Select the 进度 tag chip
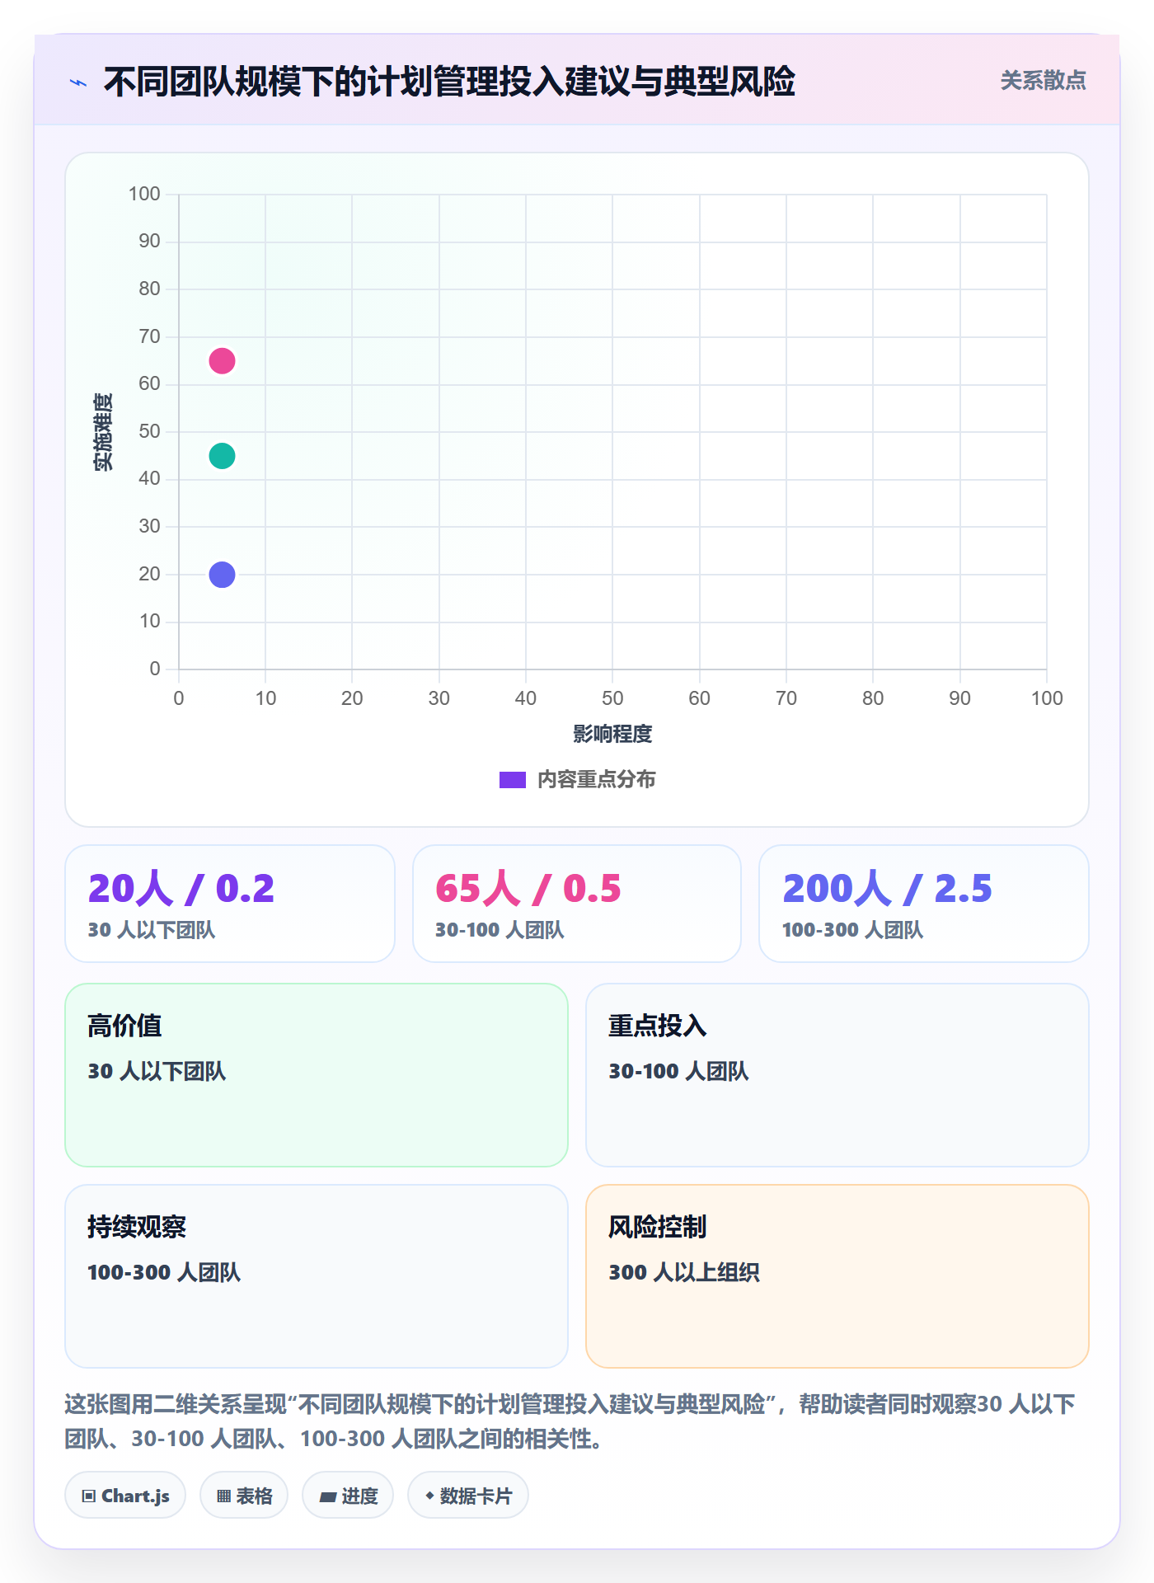Viewport: 1154px width, 1583px height. [x=348, y=1496]
